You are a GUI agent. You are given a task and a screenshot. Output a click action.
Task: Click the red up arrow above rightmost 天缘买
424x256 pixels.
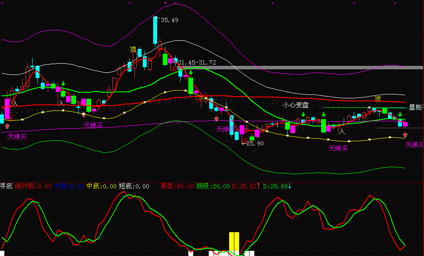click(405, 135)
